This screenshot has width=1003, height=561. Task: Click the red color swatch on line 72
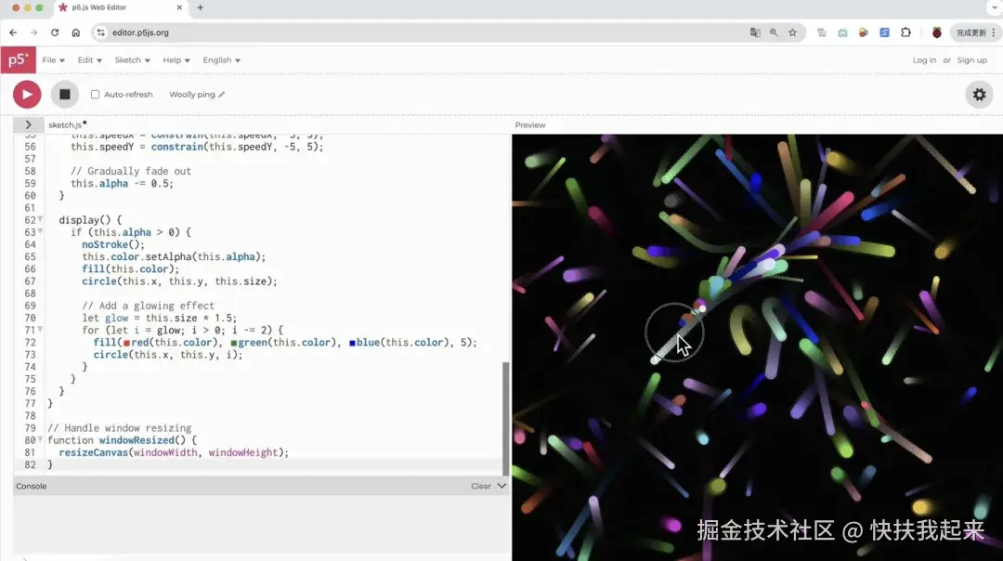[126, 343]
